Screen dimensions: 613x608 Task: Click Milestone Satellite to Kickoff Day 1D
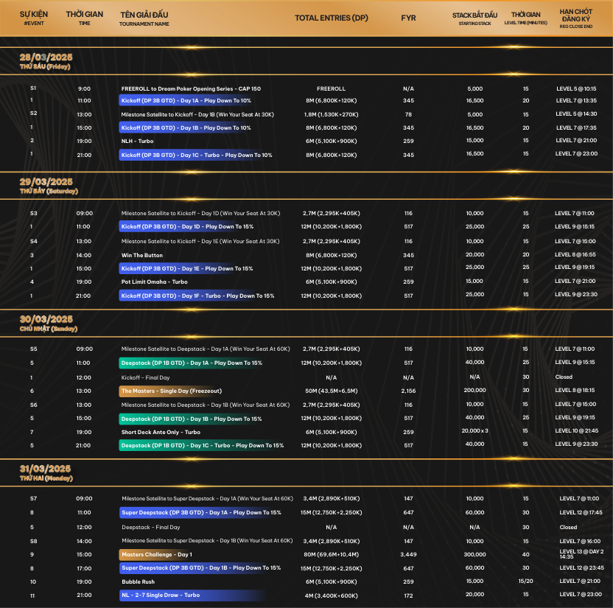click(200, 214)
